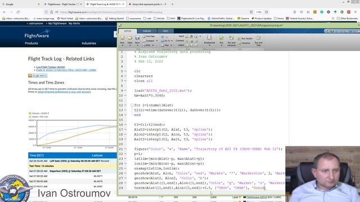Close the Google browser tab
The height and width of the screenshot is (202, 360).
39,4
